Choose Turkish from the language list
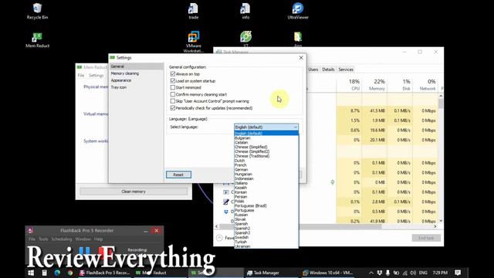This screenshot has height=278, width=494. [x=266, y=242]
